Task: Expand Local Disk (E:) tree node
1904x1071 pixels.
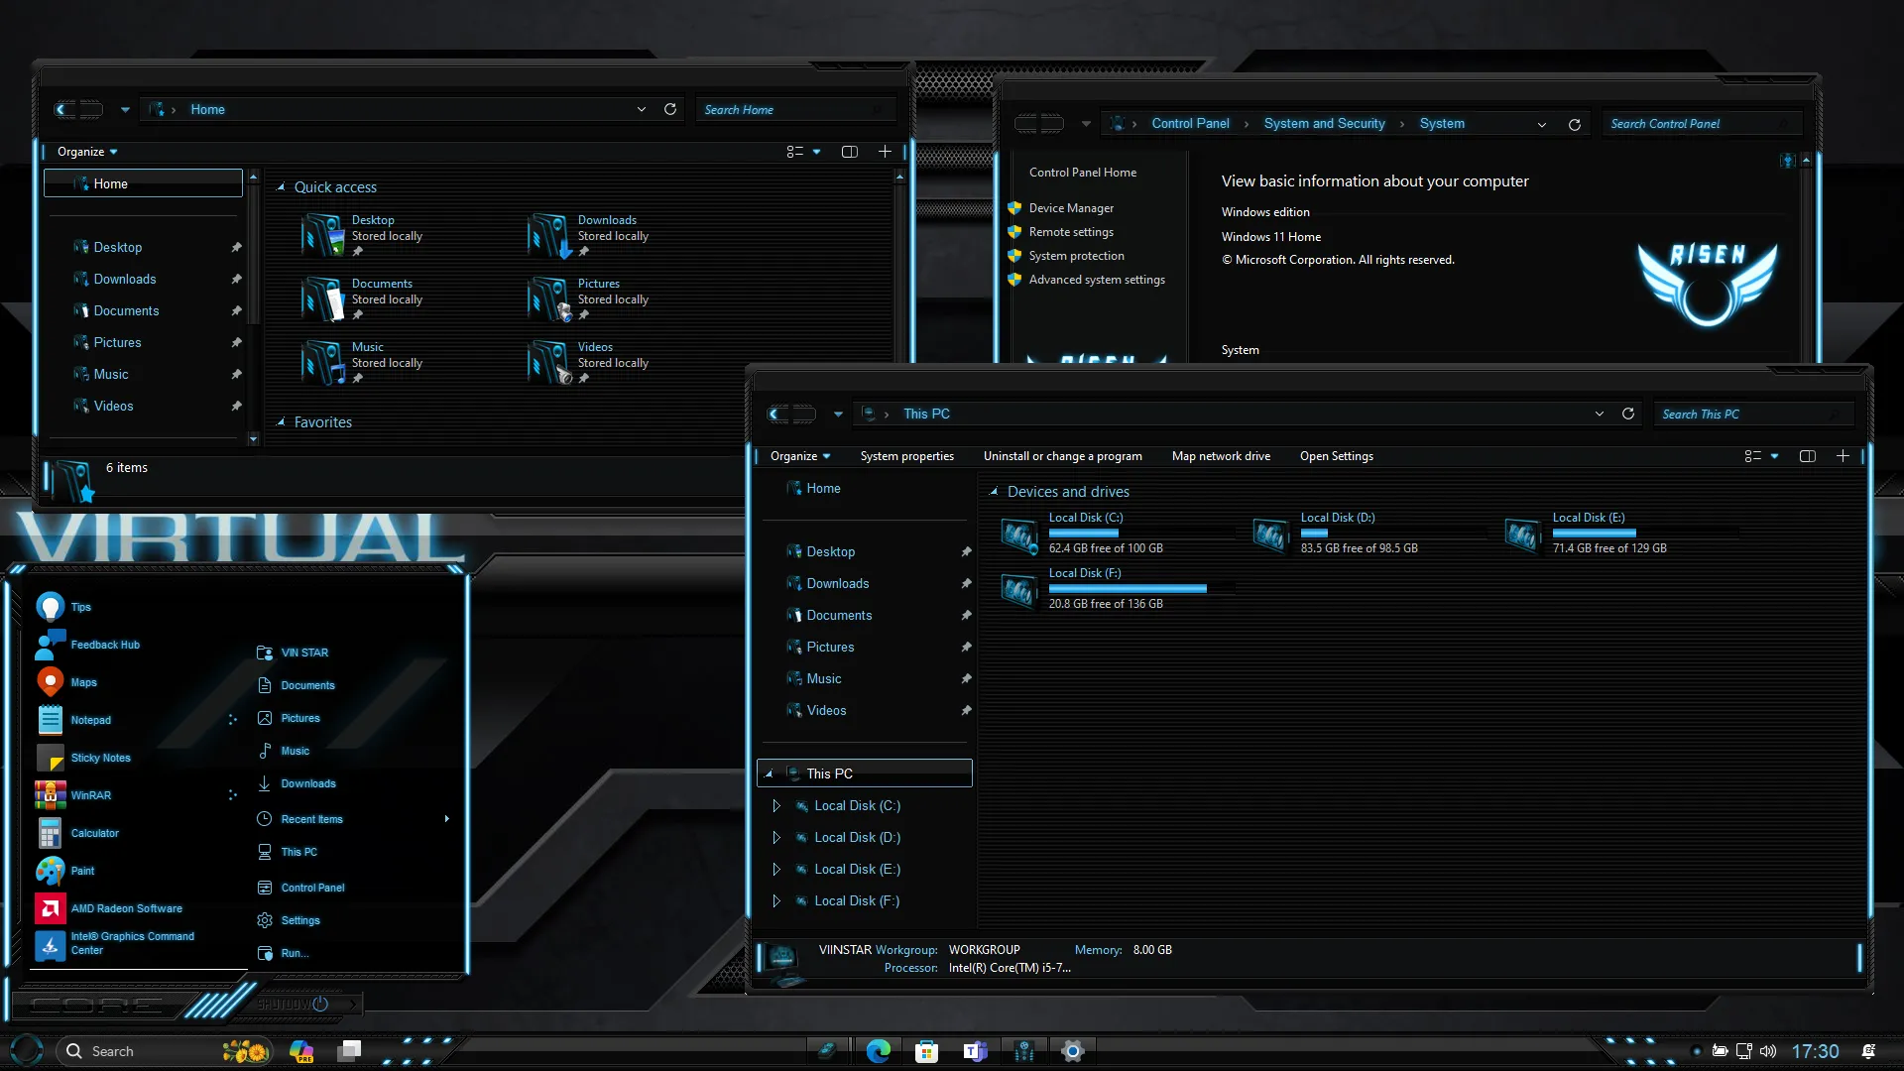Action: coord(776,870)
